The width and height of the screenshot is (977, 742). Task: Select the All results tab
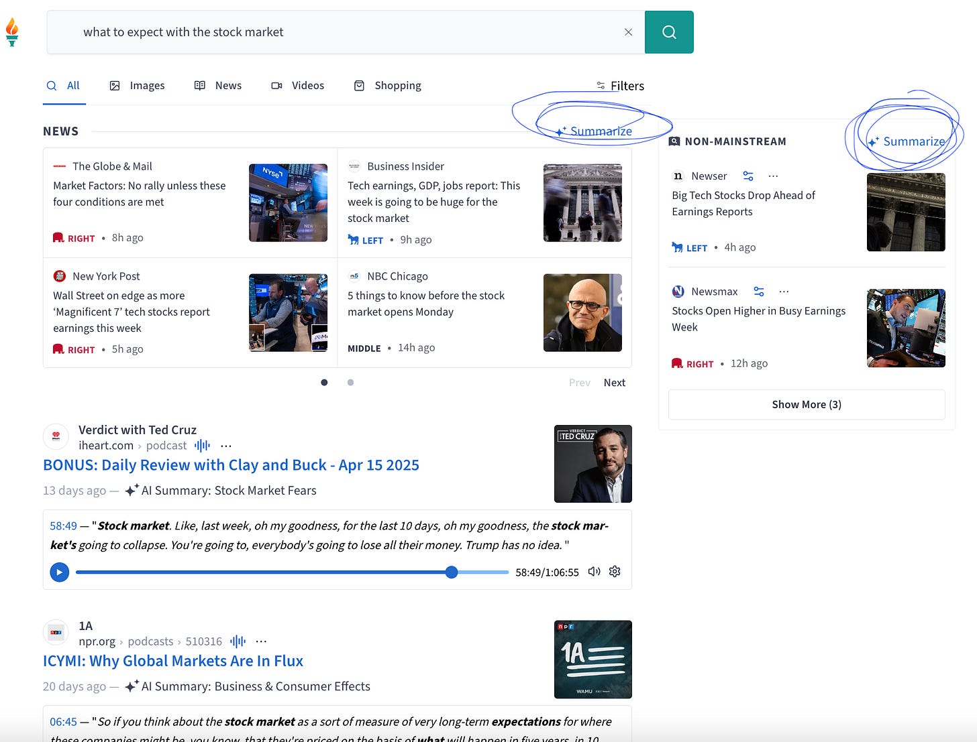(63, 86)
